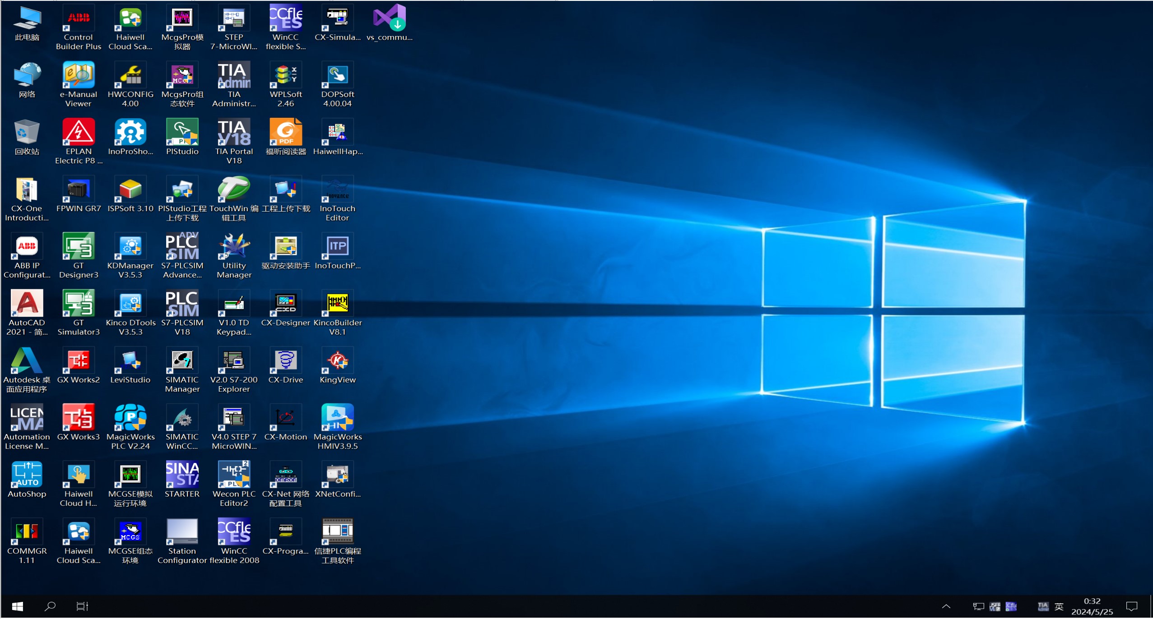Expand the hidden system tray icons

click(x=946, y=606)
